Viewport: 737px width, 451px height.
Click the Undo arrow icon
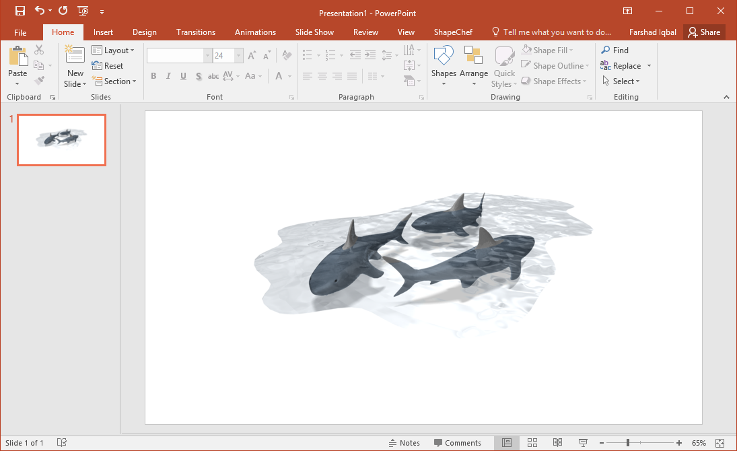pyautogui.click(x=40, y=11)
